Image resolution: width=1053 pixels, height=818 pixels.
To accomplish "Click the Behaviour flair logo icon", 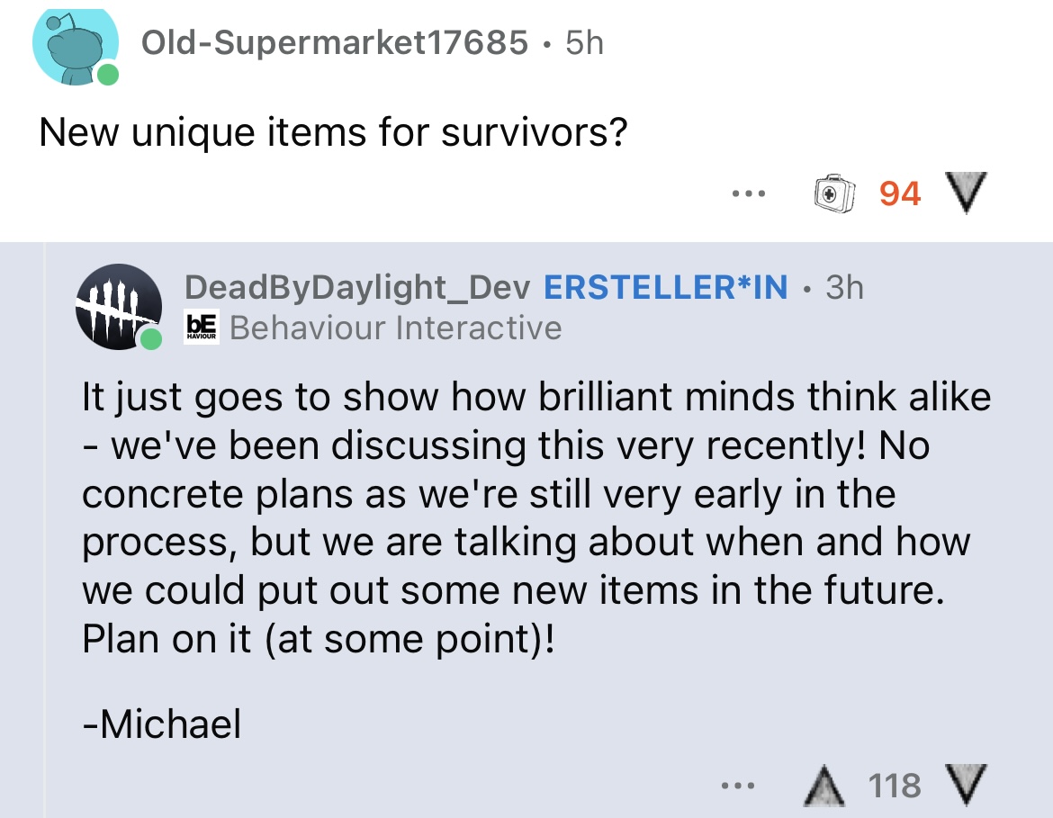I will [202, 328].
